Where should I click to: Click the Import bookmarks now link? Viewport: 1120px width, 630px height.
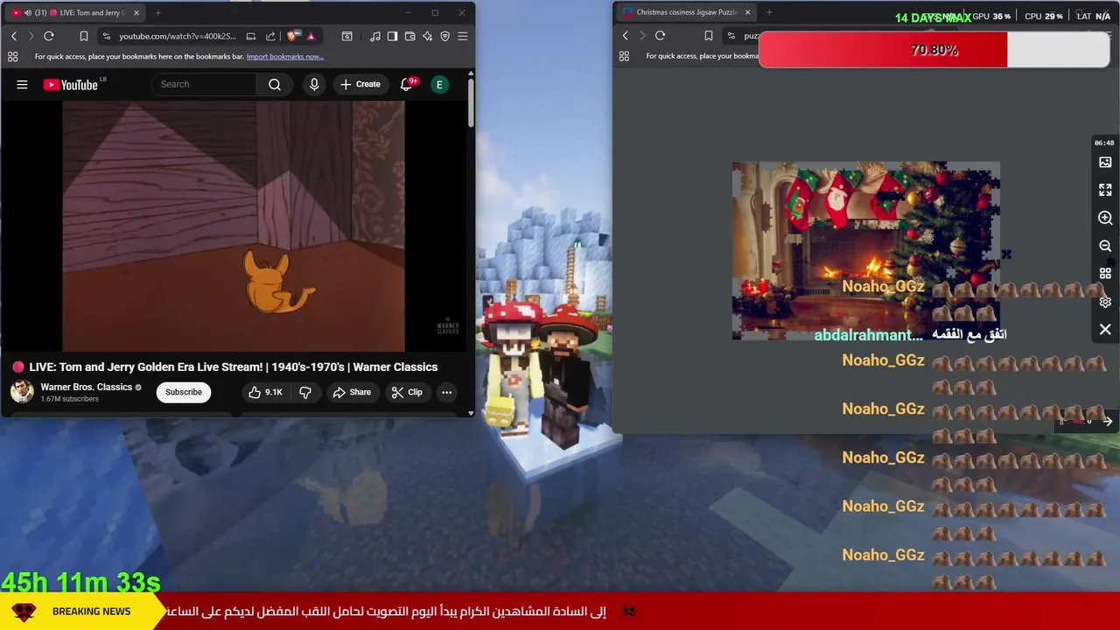click(x=285, y=57)
